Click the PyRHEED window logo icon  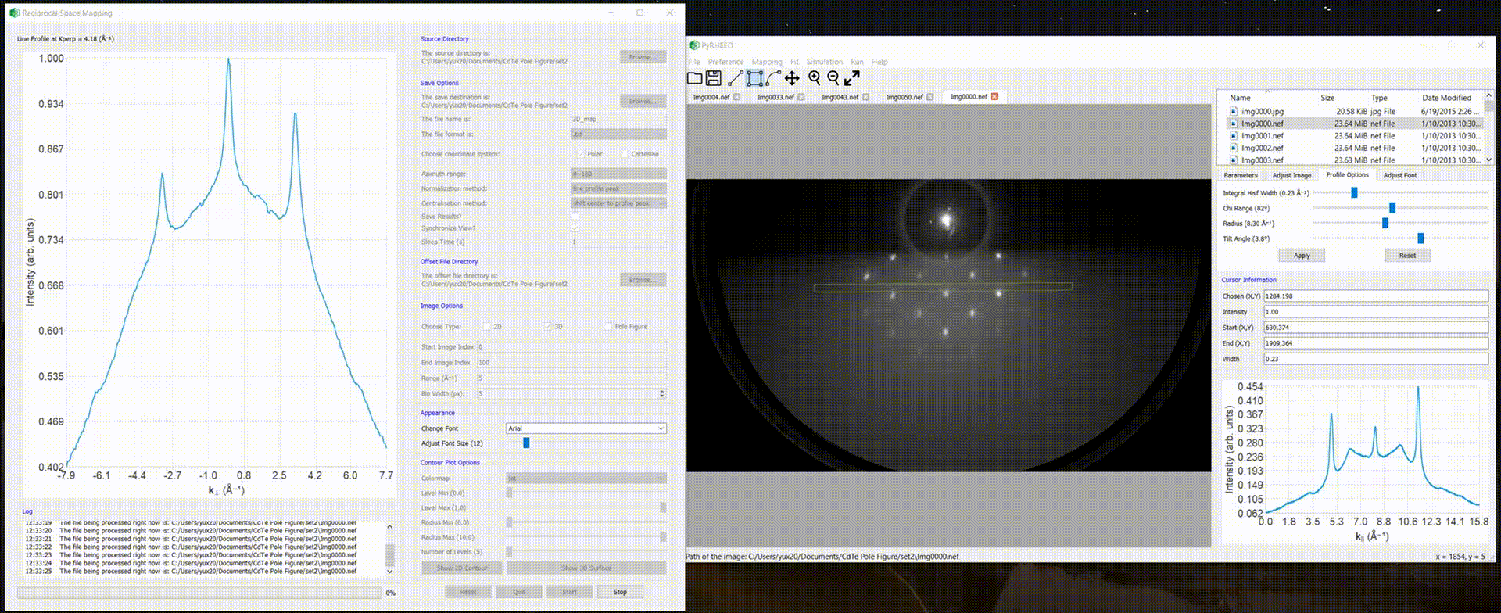pos(693,45)
